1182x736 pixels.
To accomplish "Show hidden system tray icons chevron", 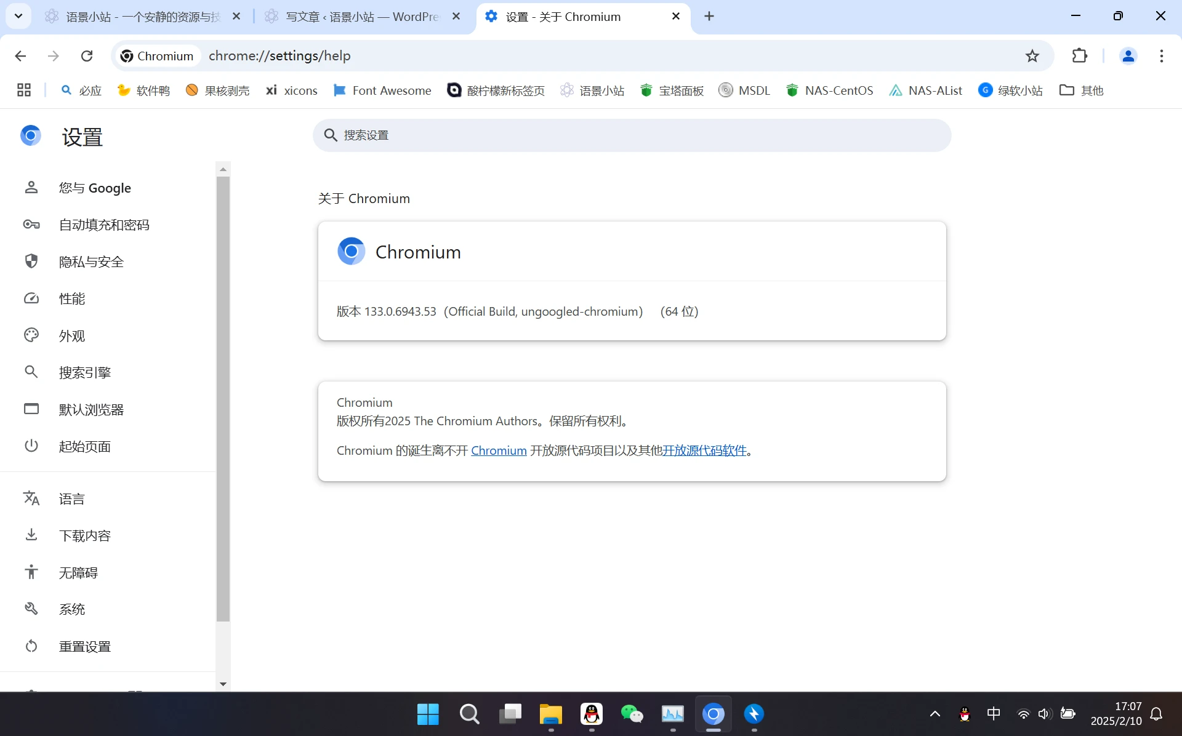I will pyautogui.click(x=935, y=714).
